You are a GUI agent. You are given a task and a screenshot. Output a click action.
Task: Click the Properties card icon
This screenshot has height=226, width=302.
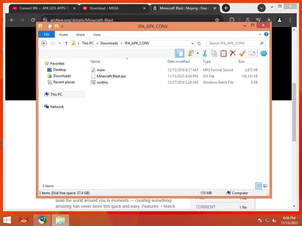click(252, 53)
